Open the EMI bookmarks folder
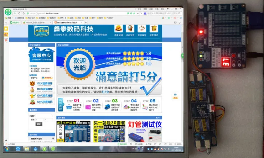Image resolution: width=264 pixels, height=158 pixels. pyautogui.click(x=61, y=18)
